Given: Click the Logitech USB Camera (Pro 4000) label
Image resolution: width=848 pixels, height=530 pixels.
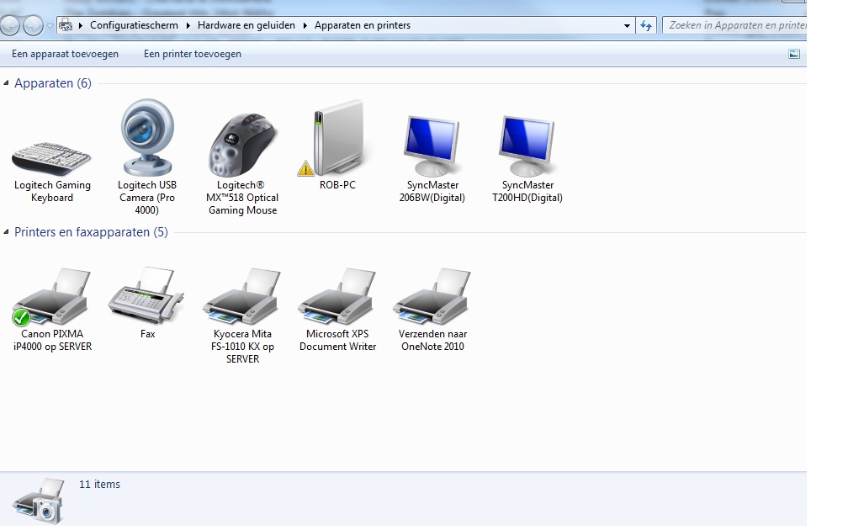Looking at the screenshot, I should click(x=147, y=198).
